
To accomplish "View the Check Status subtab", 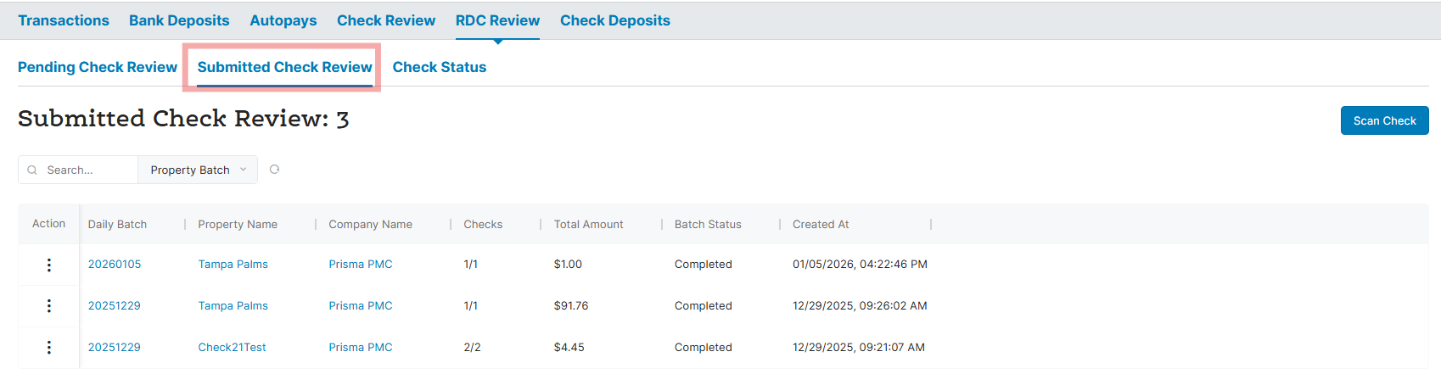I will pyautogui.click(x=440, y=67).
